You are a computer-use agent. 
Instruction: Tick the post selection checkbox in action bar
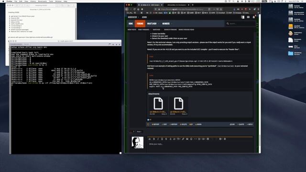tap(148, 124)
